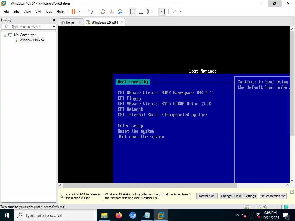This screenshot has width=295, height=221.
Task: Click the horizontal scrollbar right arrow
Action: tap(288, 186)
